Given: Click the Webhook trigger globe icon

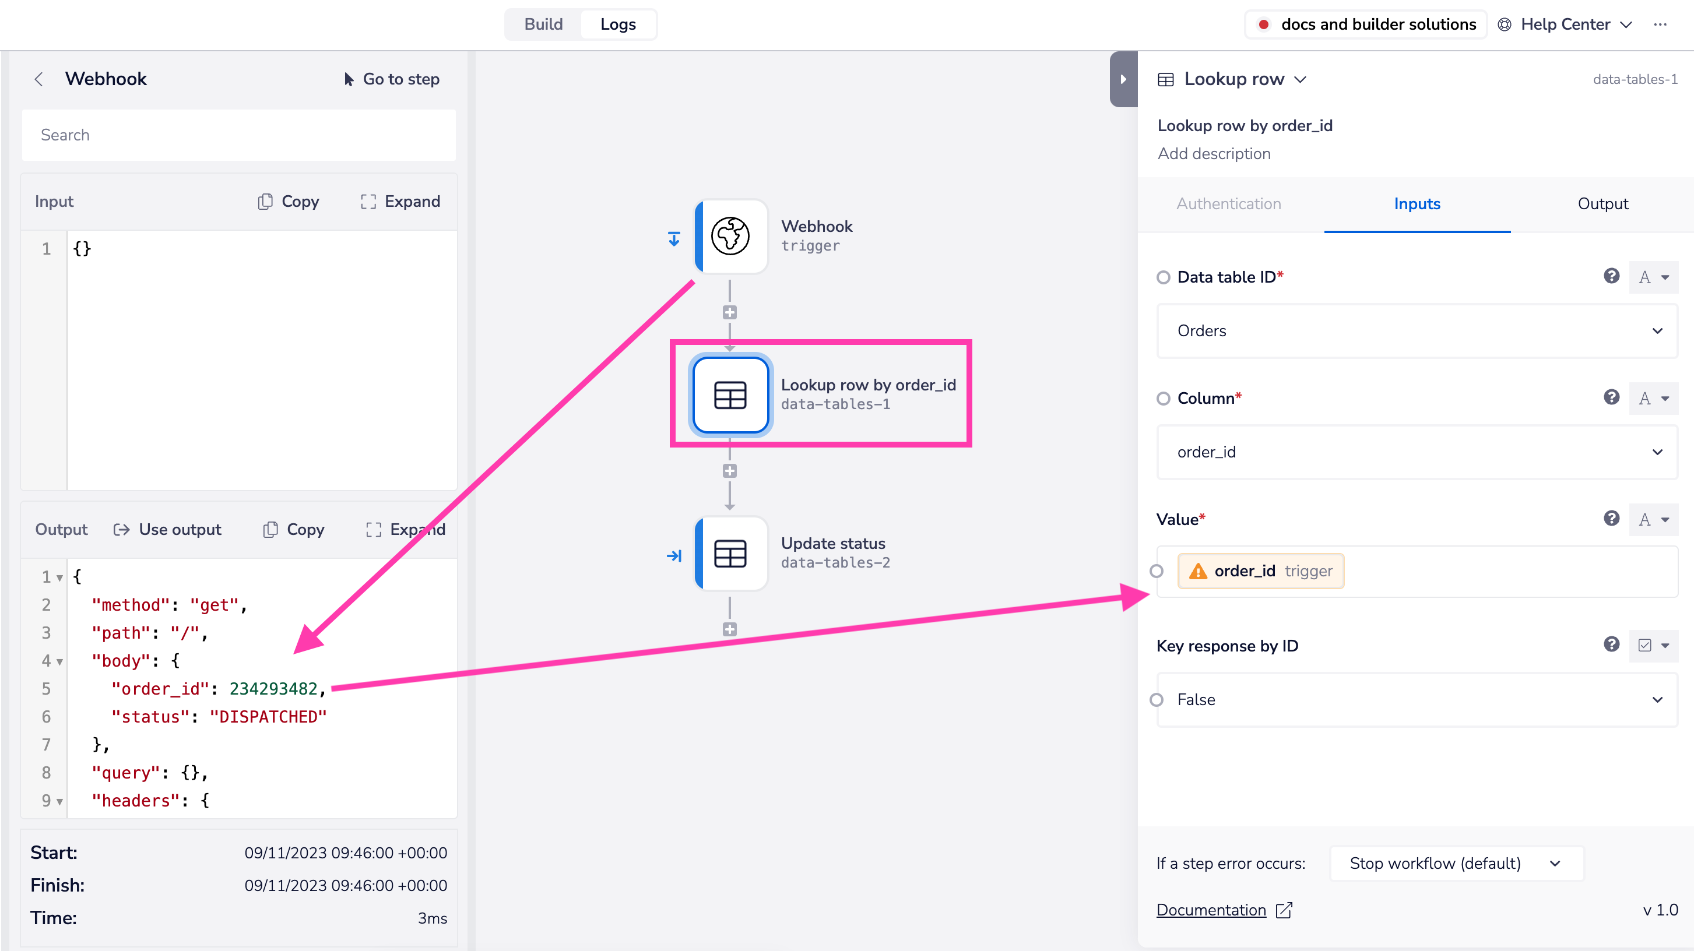Looking at the screenshot, I should coord(730,236).
